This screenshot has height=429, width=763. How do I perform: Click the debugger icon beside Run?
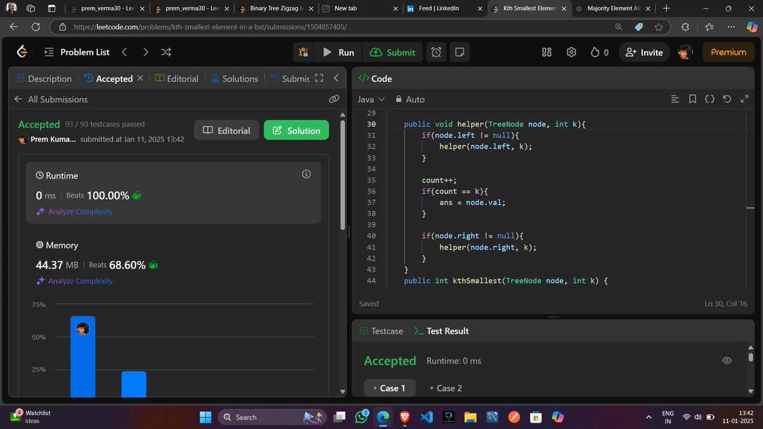coord(304,52)
